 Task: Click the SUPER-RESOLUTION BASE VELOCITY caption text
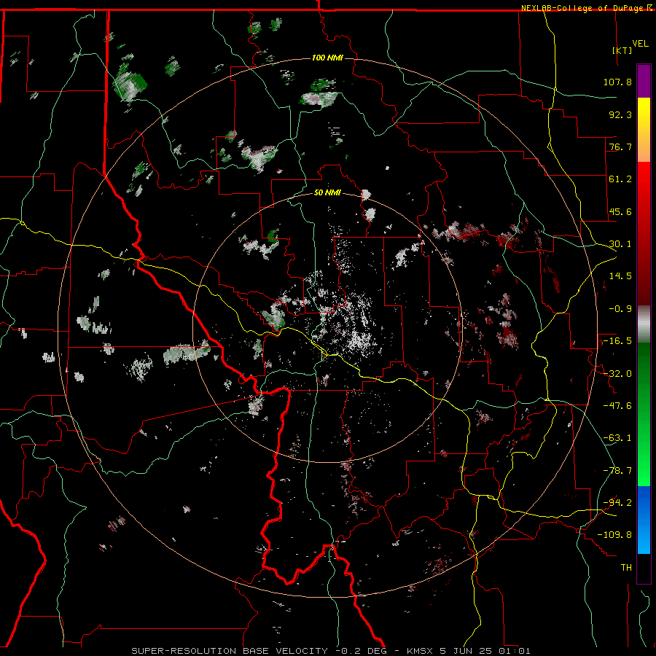click(x=230, y=651)
